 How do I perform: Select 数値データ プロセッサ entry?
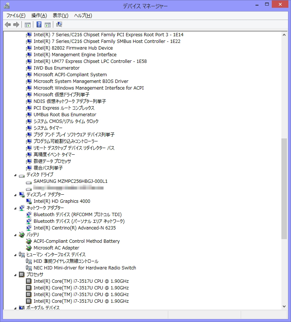pos(52,161)
